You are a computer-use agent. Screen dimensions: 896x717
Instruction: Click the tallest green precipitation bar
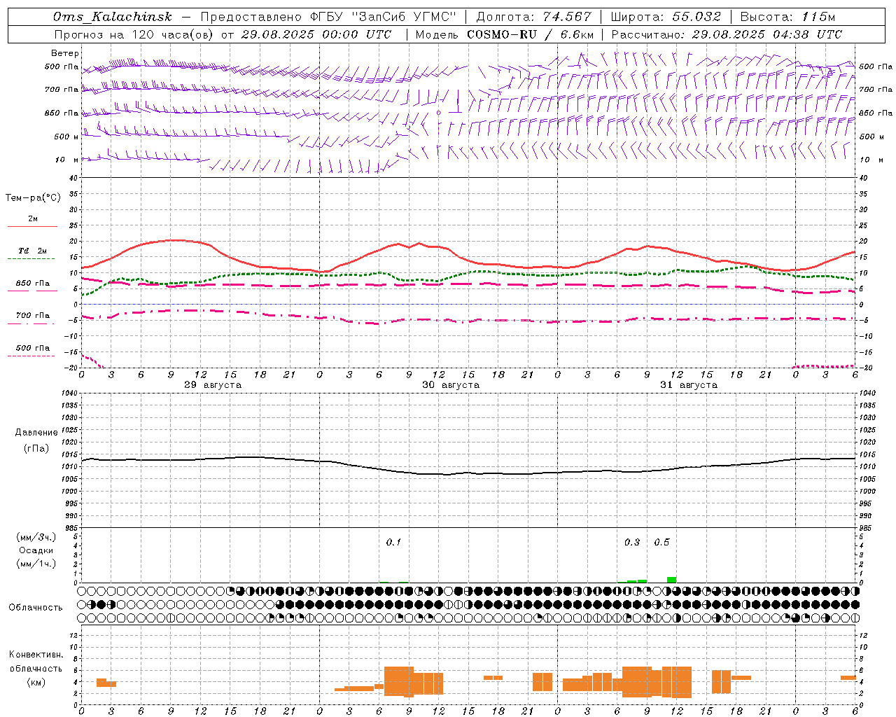click(671, 580)
